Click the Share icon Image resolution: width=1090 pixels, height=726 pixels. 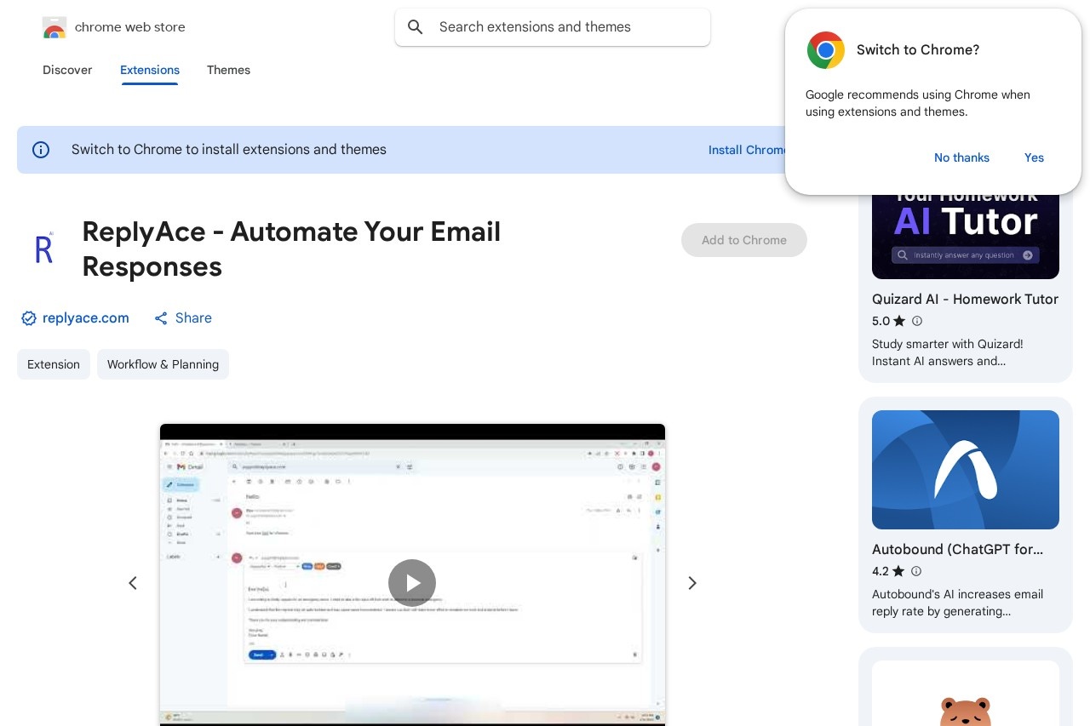(x=161, y=318)
